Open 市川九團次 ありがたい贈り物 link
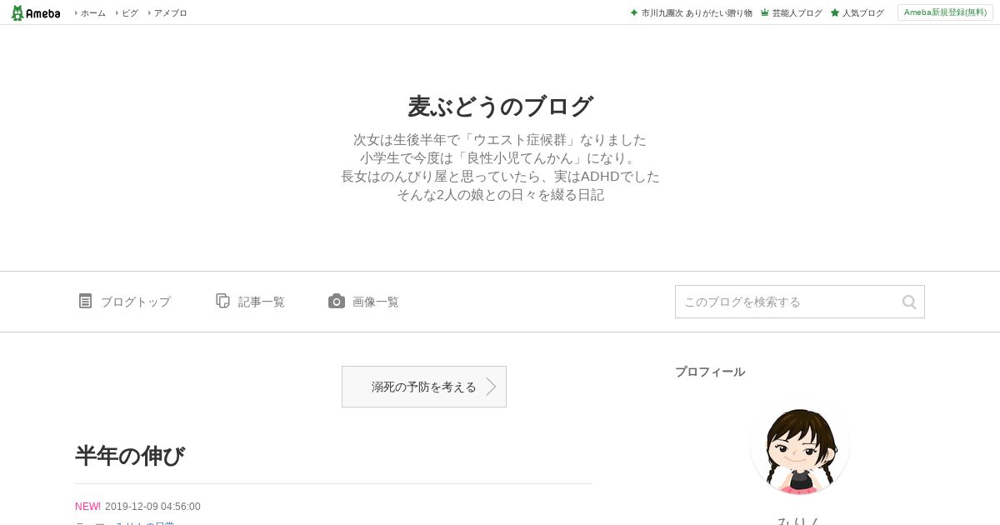 [697, 13]
